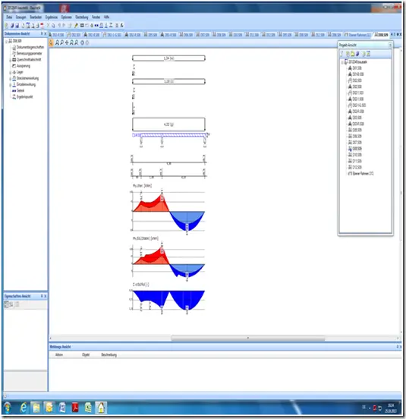The image size is (406, 419).
Task: Click the Excel icon in the taskbar
Action: pyautogui.click(x=88, y=408)
